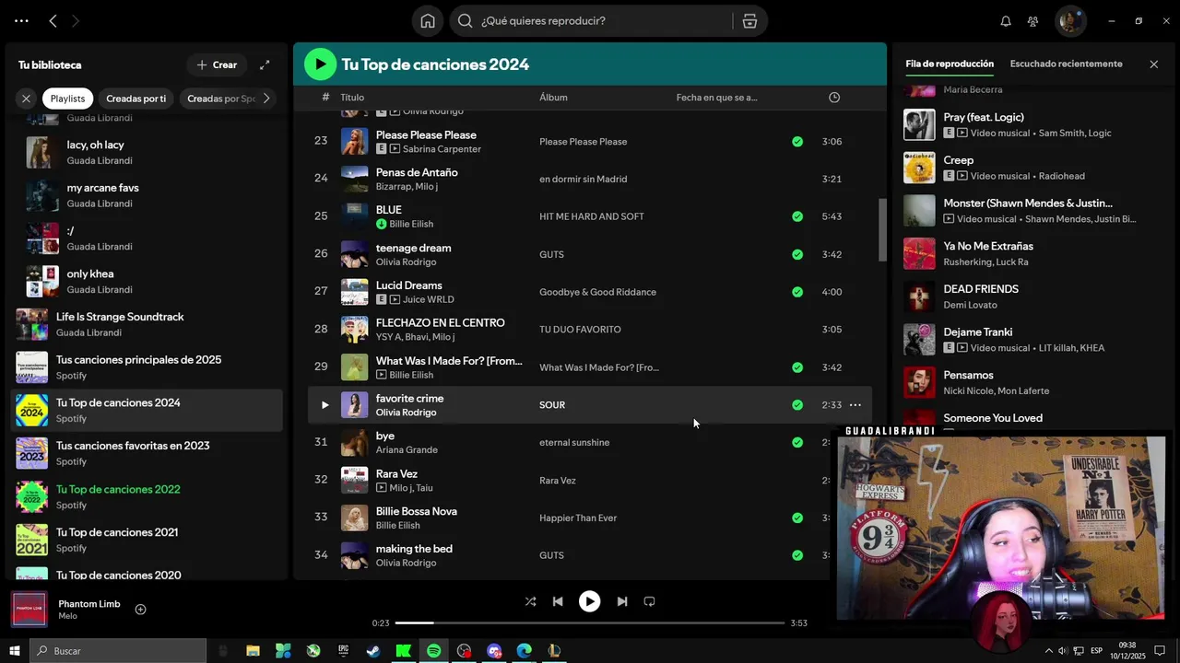This screenshot has width=1180, height=663.
Task: Open the 'lacy, oh lacy' playlist
Action: pyautogui.click(x=147, y=152)
